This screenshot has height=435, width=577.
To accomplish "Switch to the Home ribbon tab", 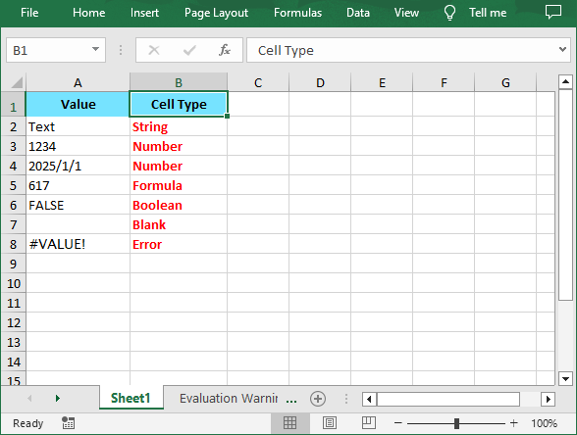I will click(x=88, y=13).
